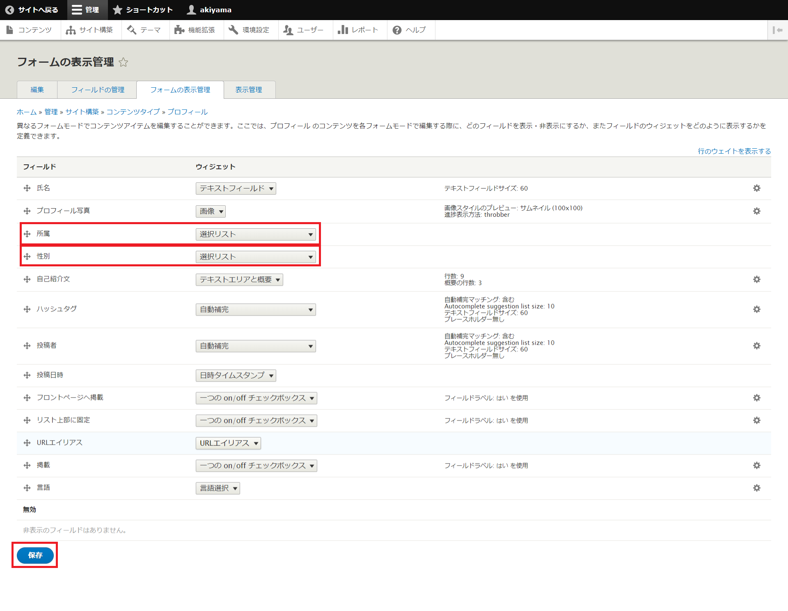Expand 性別 widget selection list
The image size is (788, 611).
[256, 257]
